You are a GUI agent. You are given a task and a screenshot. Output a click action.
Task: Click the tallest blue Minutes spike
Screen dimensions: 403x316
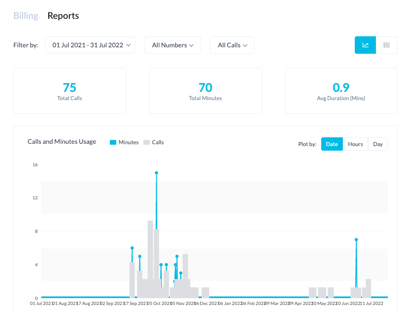click(156, 173)
